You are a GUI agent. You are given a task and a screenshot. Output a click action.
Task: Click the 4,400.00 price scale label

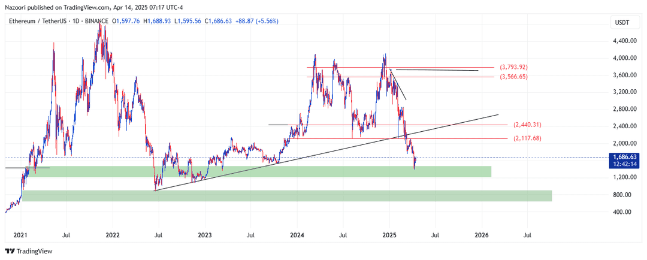[624, 41]
